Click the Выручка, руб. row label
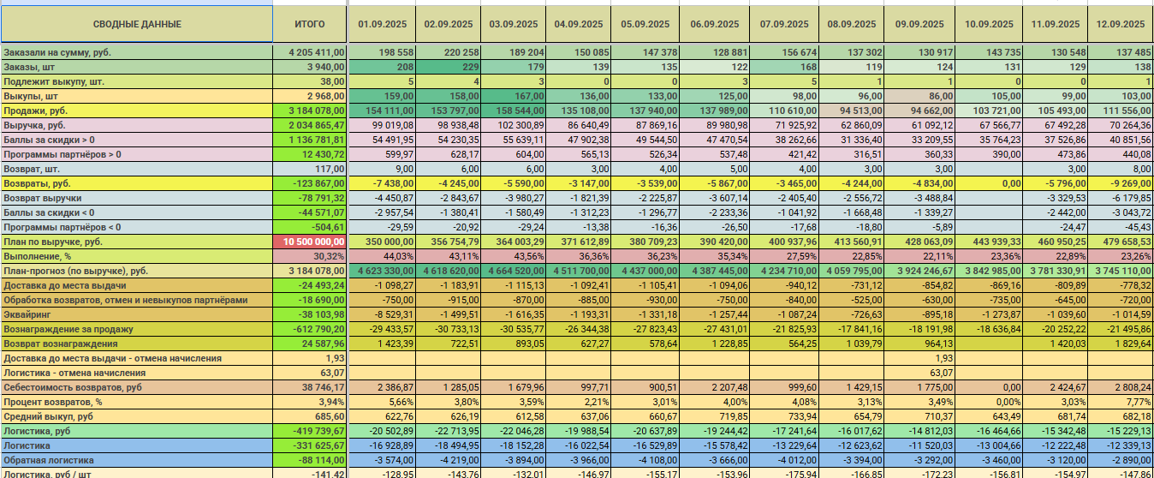Image resolution: width=1154 pixels, height=478 pixels. click(x=137, y=125)
